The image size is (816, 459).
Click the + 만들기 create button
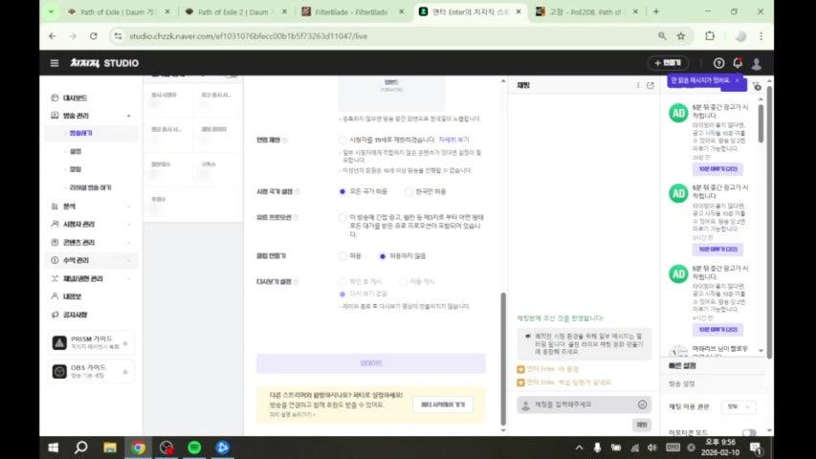click(x=669, y=63)
